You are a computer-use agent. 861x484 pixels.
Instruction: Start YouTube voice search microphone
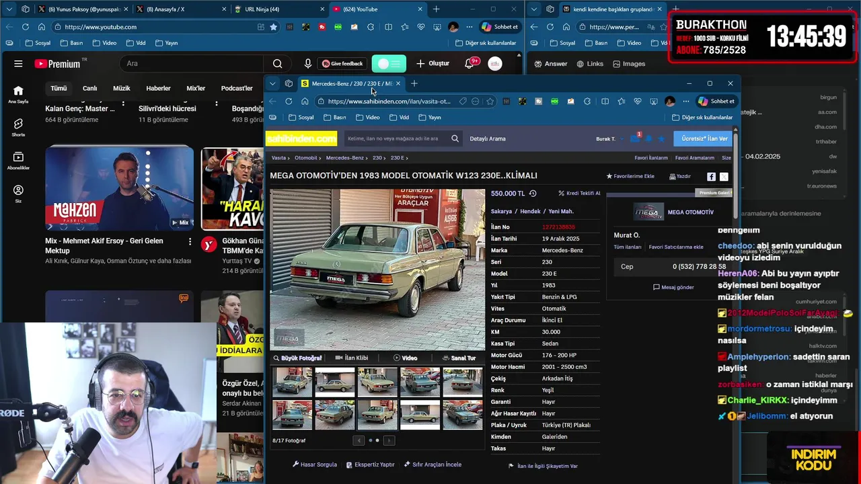pos(307,64)
